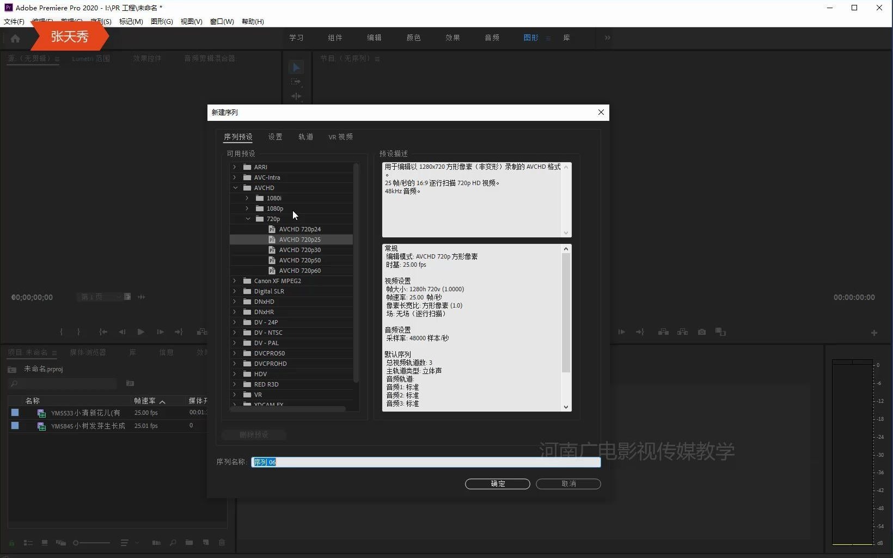Expand the ARRI preset folder
Screen dimensions: 893x558
pyautogui.click(x=235, y=167)
